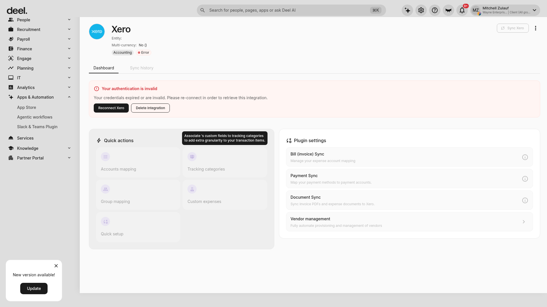547x307 pixels.
Task: Click the Accounts mapping label
Action: pos(119,169)
